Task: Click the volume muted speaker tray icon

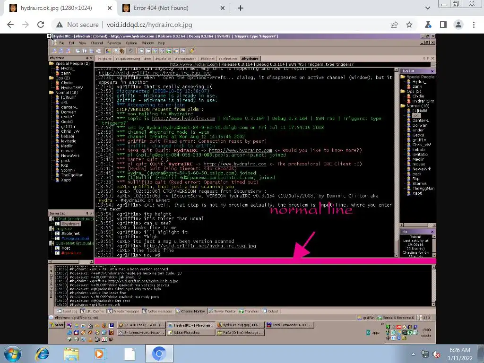Action: tap(436, 354)
